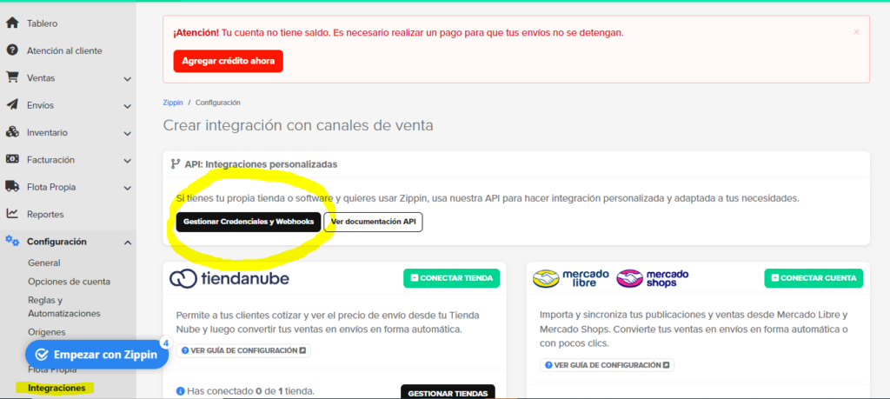Screen dimensions: 890x399
Task: Click the Configuración breadcrumb text
Action: 218,103
